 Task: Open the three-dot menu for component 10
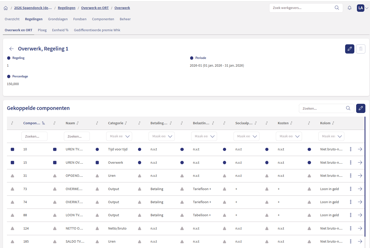point(350,149)
